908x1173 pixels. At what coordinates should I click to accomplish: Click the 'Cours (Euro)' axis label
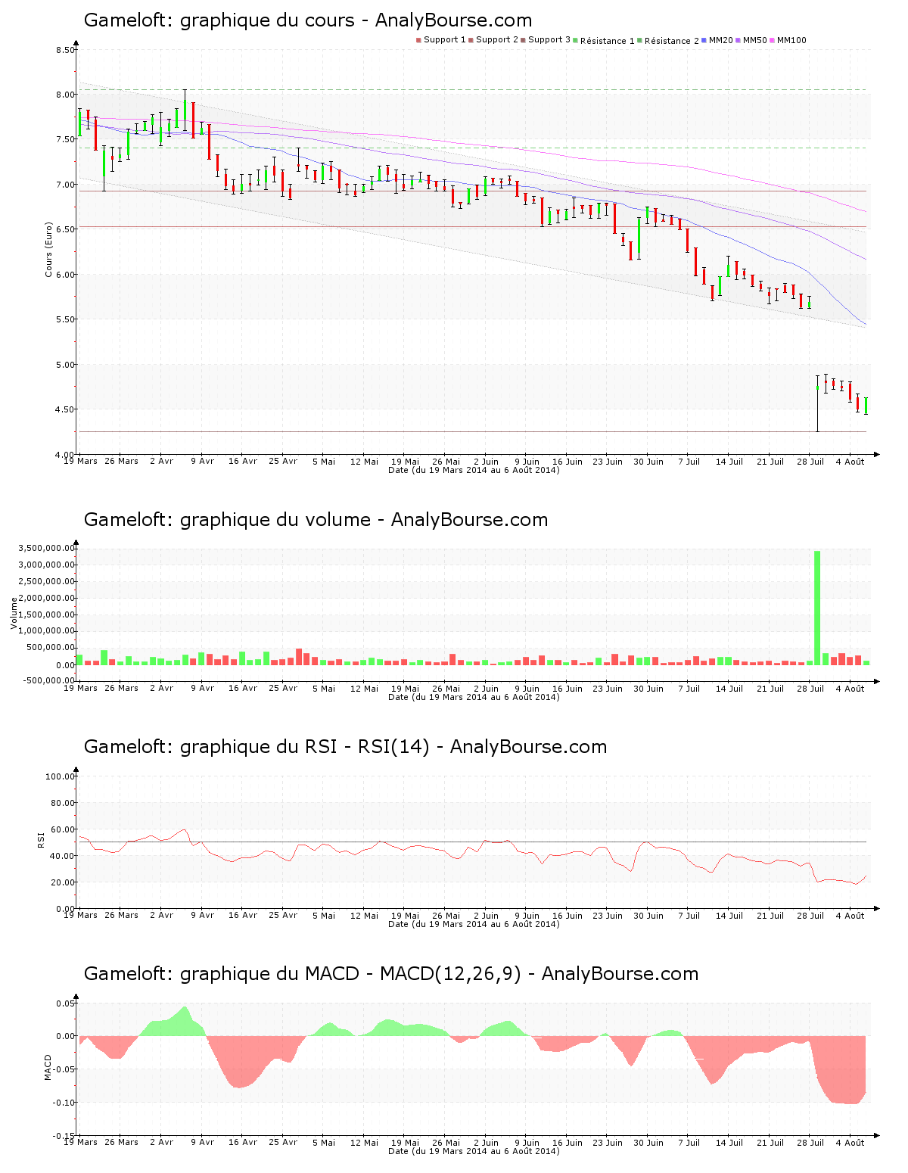tap(49, 249)
